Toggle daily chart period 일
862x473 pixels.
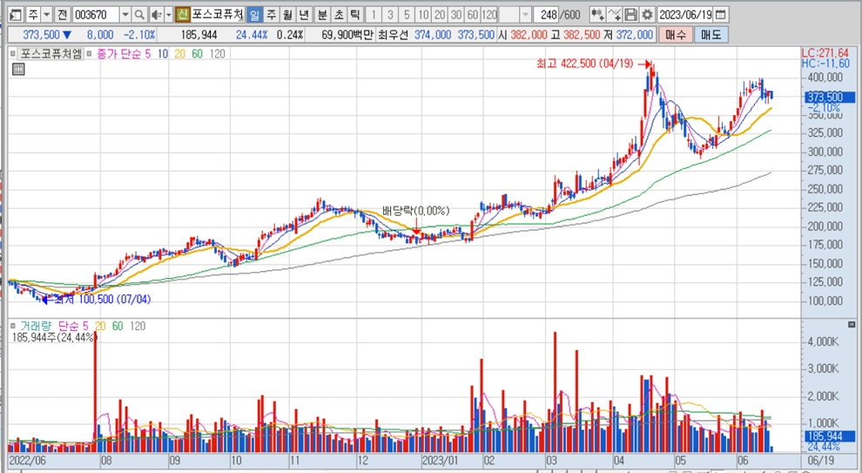[253, 15]
